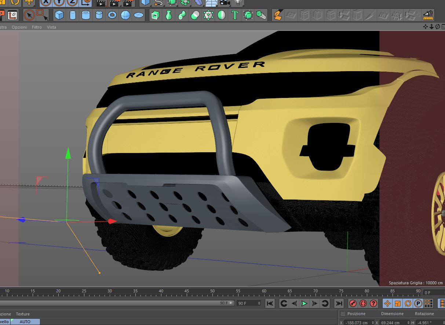This screenshot has height=325, width=445.
Task: Add a light object
Action: coord(238,3)
